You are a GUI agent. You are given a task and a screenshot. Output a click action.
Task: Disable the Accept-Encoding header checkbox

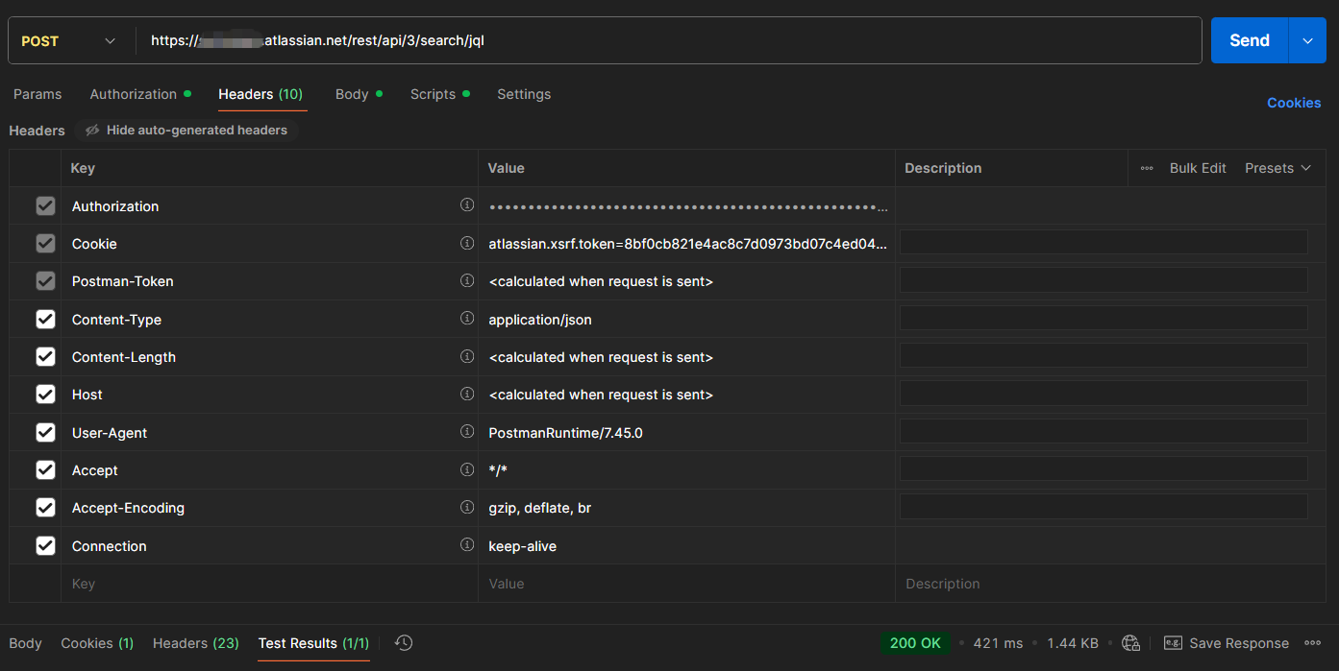(x=45, y=508)
